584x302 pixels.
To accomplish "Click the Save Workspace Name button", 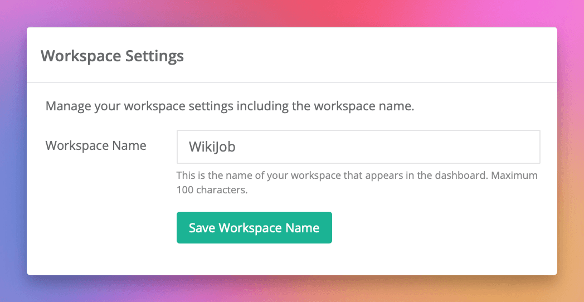I will tap(254, 227).
